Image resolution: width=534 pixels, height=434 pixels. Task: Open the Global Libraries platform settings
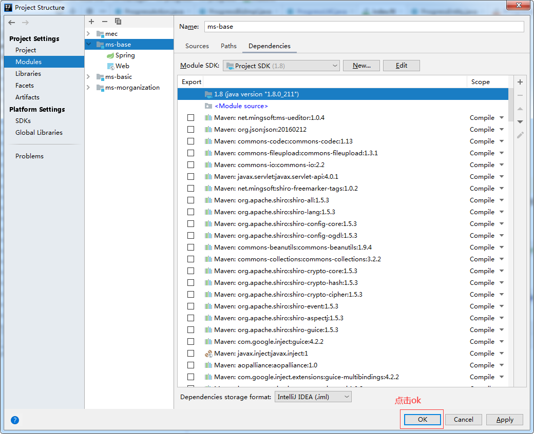pos(39,133)
